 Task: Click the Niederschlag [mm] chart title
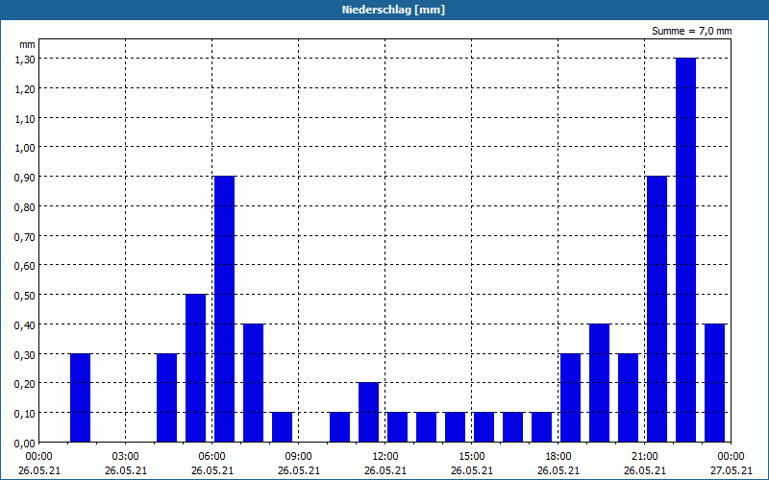[393, 10]
